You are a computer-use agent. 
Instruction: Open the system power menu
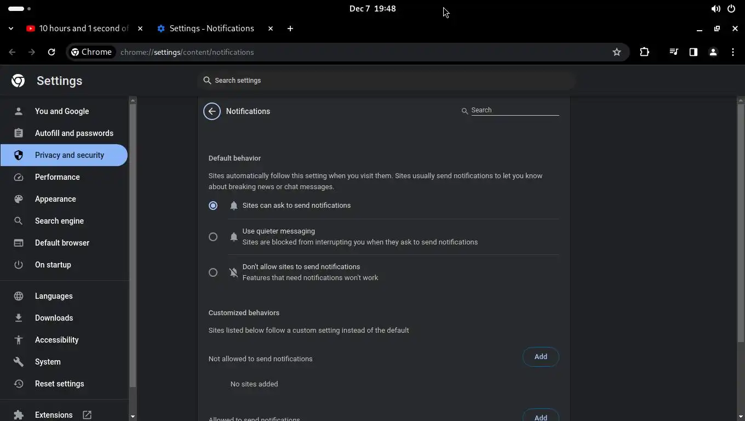731,9
